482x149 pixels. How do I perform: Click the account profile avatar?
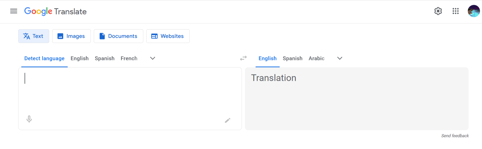pos(474,11)
